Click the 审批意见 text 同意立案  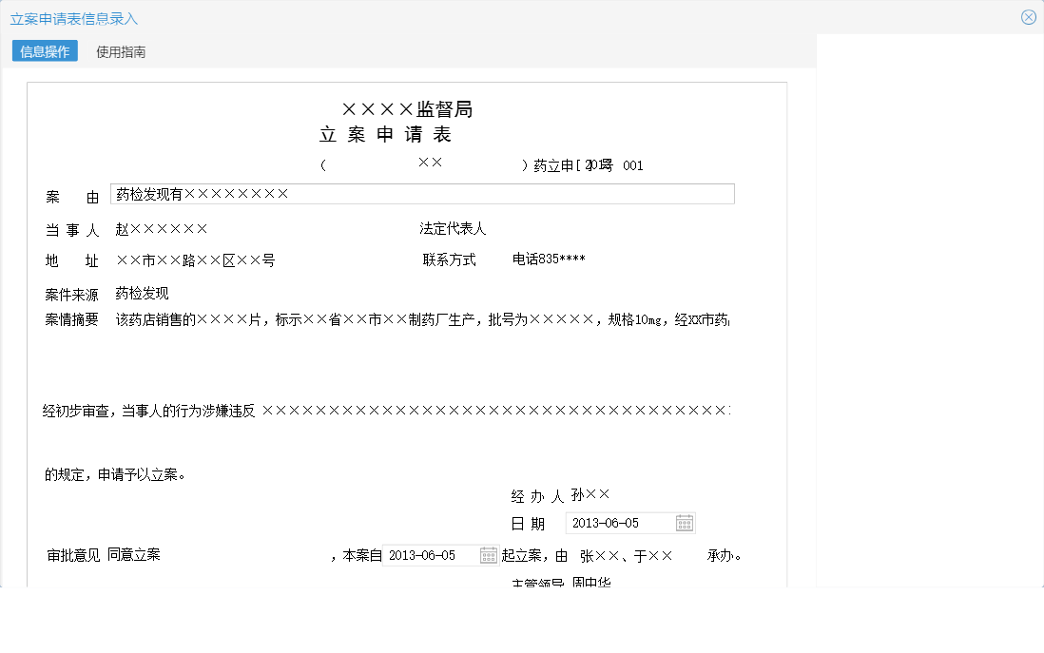point(131,554)
